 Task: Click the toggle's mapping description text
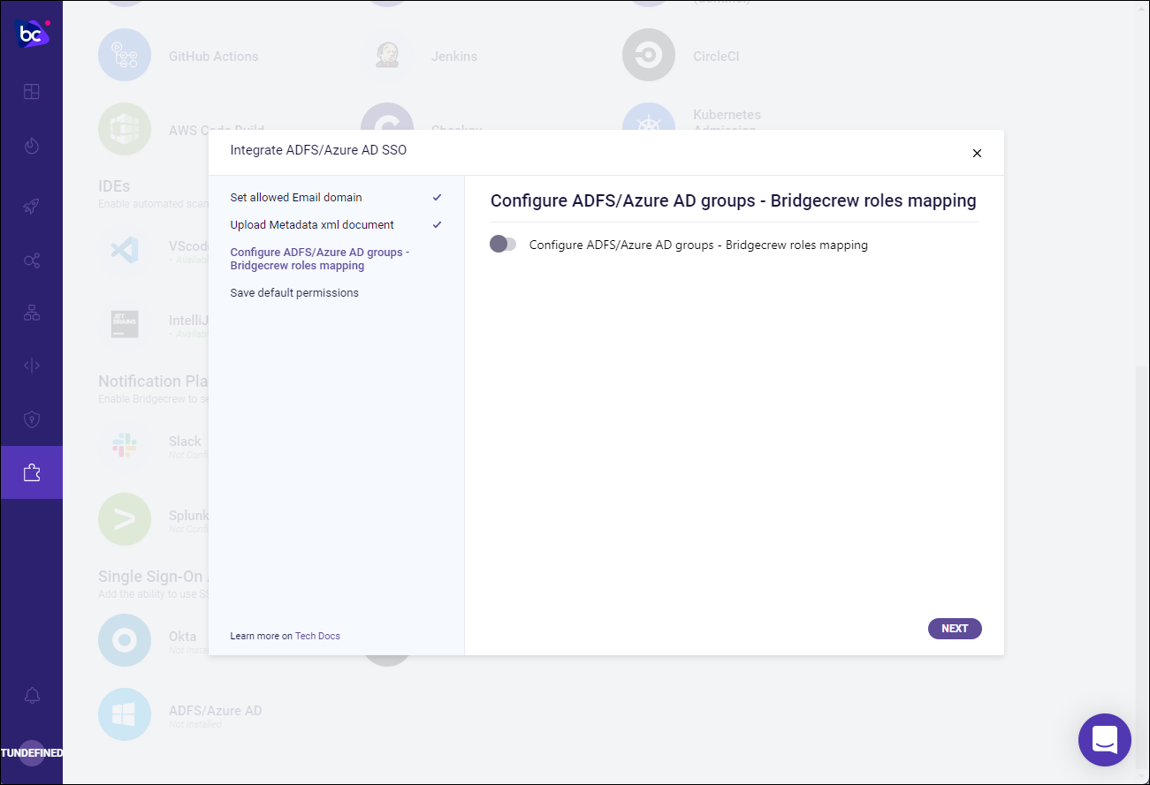(x=698, y=245)
